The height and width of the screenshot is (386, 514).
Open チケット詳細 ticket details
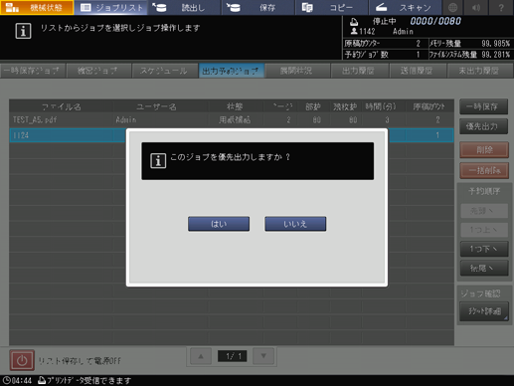point(484,311)
